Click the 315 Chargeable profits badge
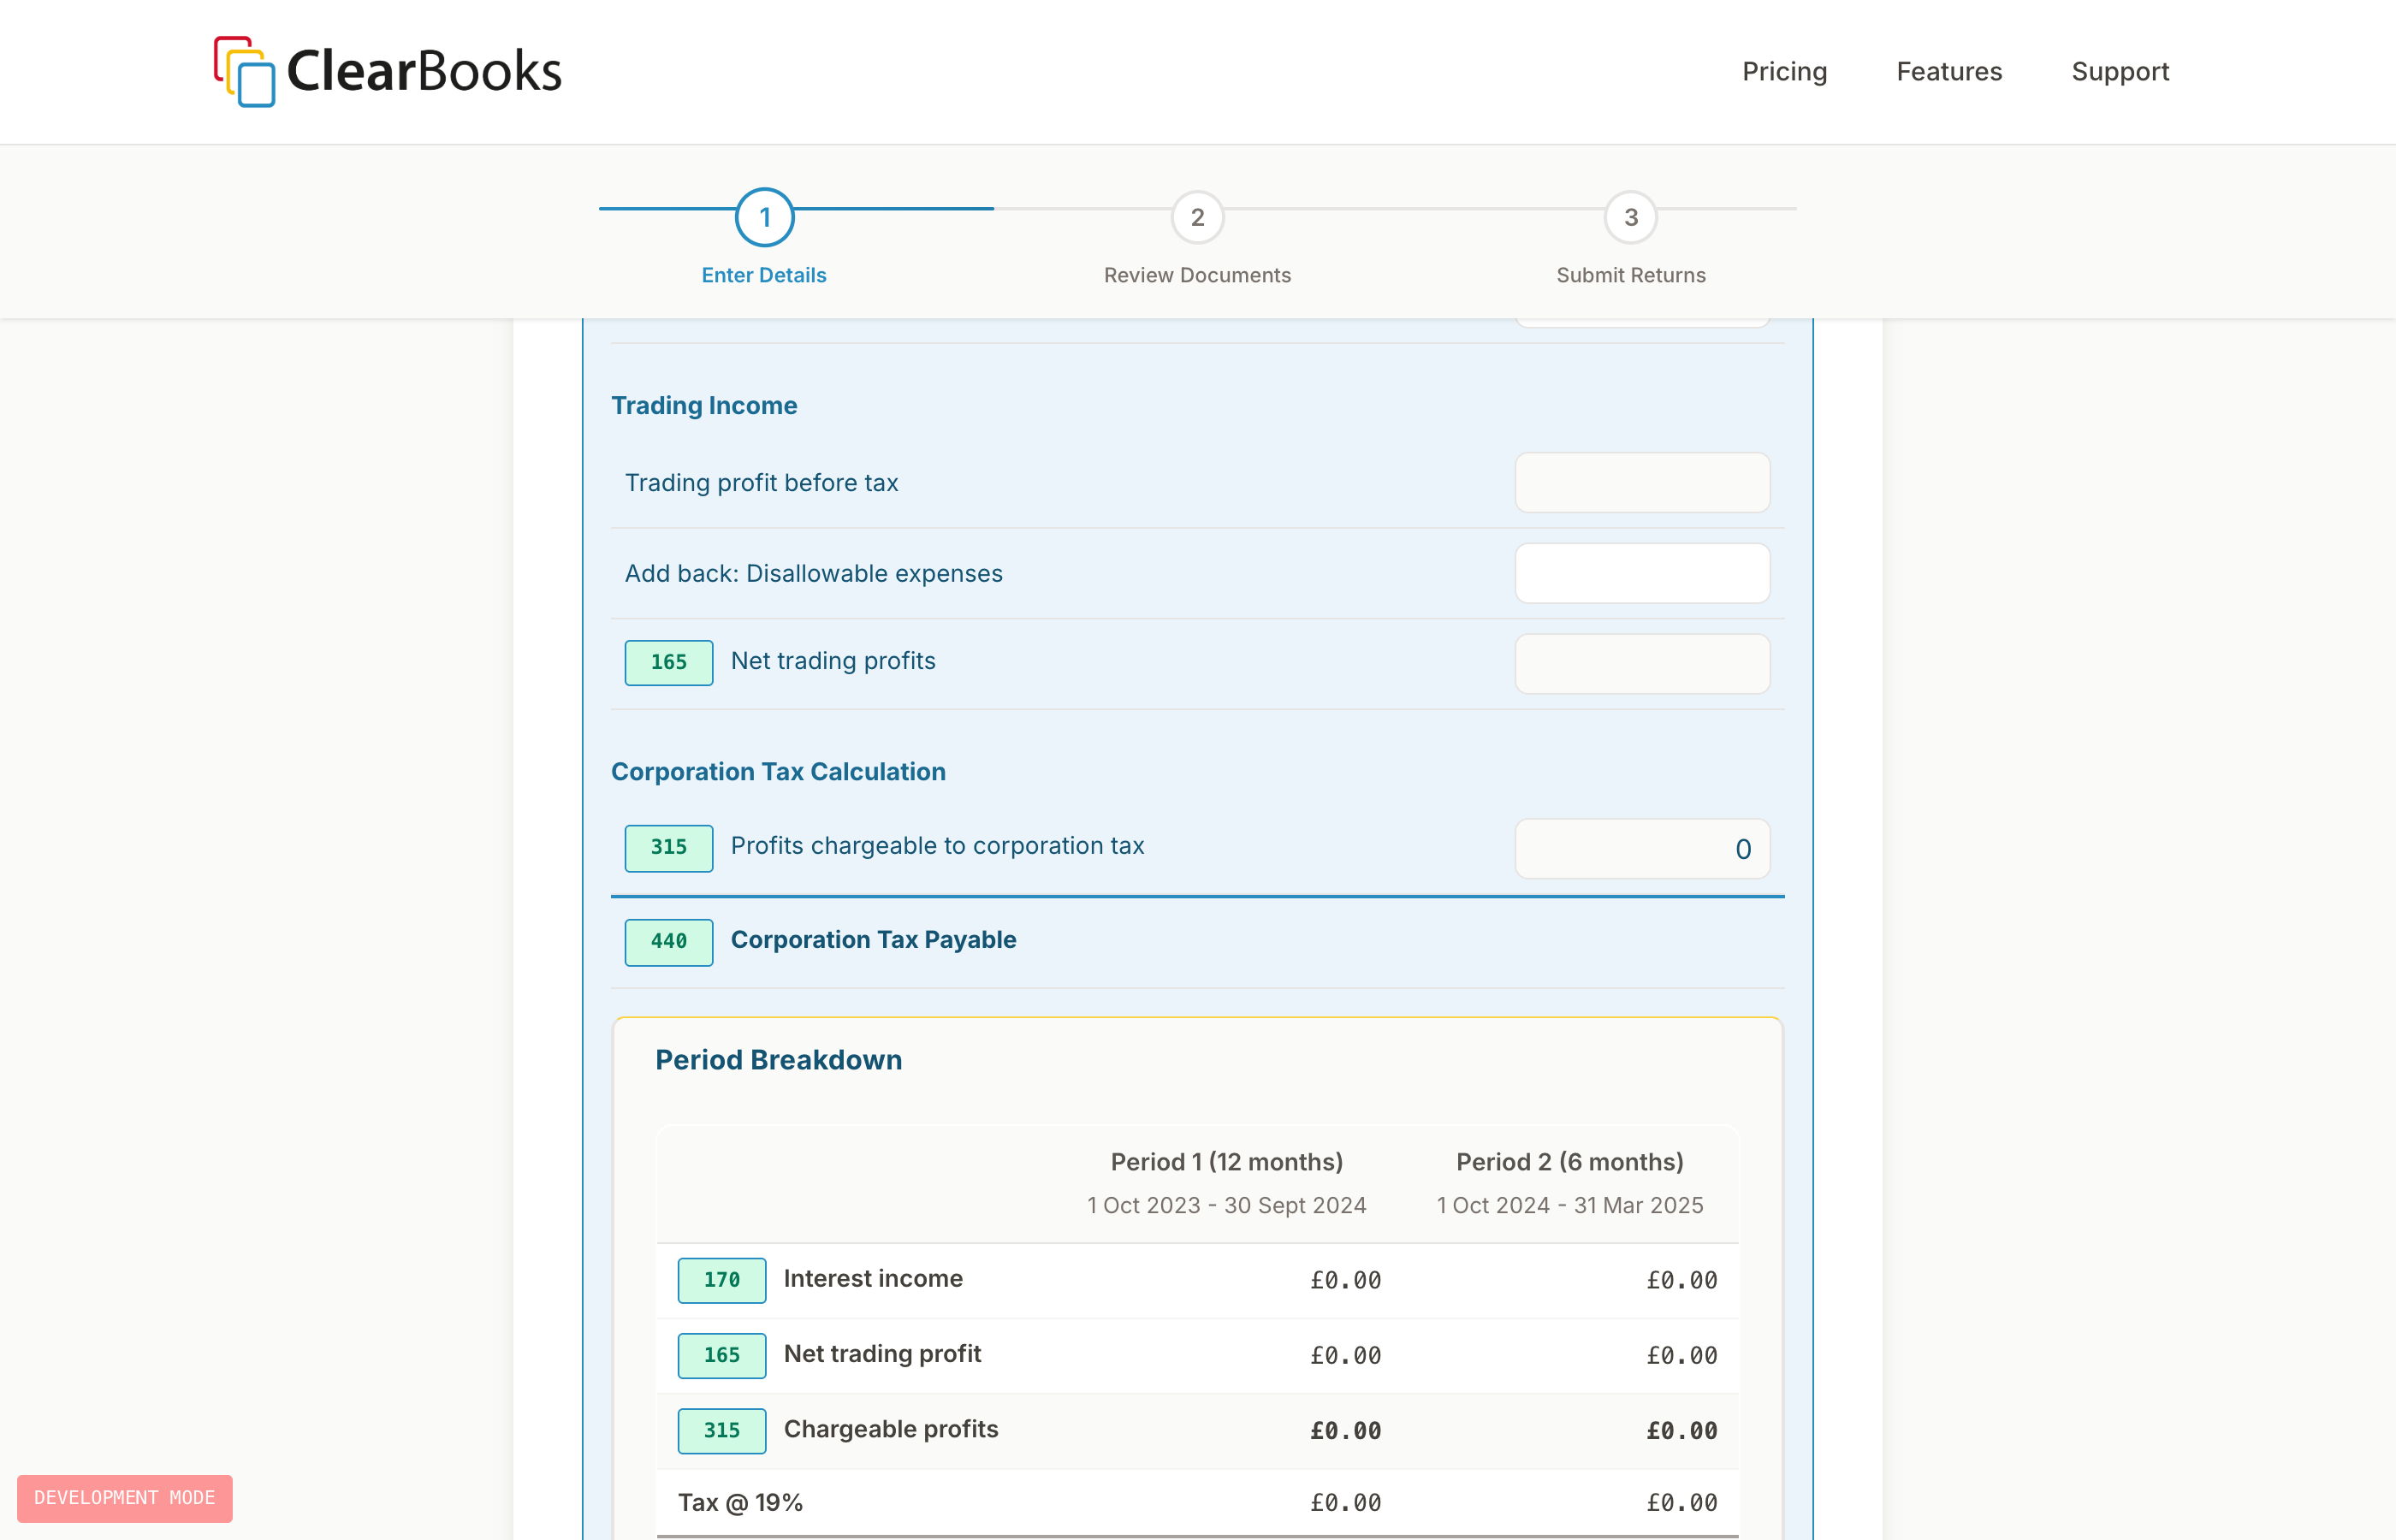The width and height of the screenshot is (2396, 1540). pyautogui.click(x=721, y=1430)
